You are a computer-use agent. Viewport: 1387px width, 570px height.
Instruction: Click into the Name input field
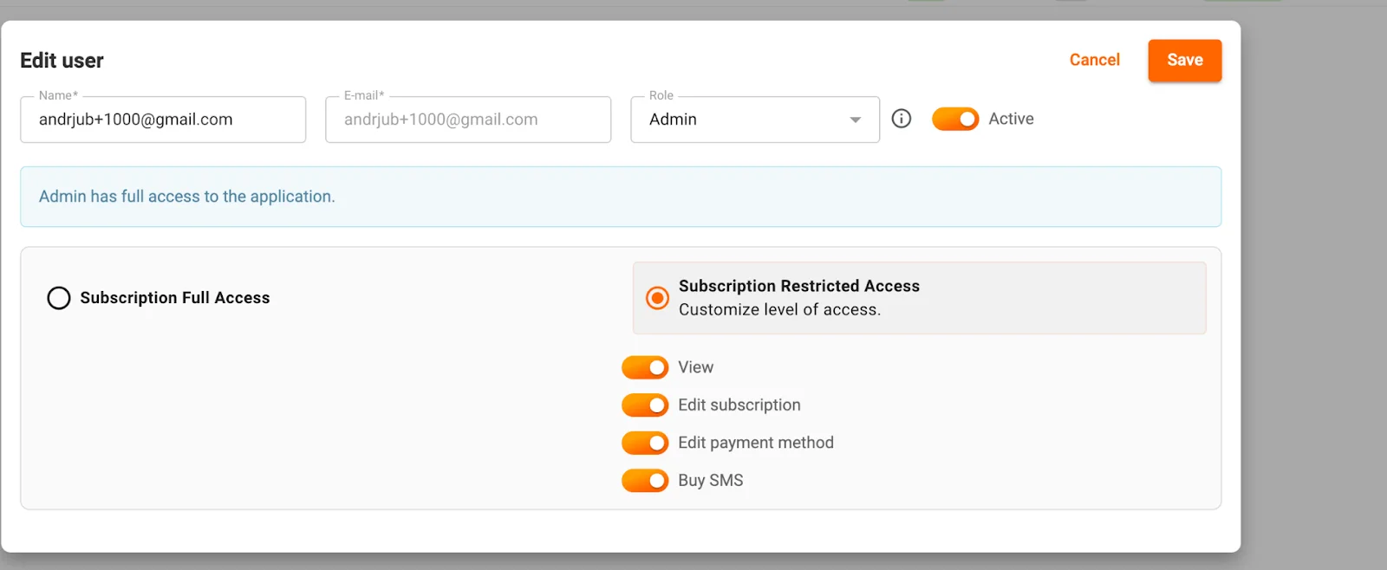[x=163, y=120]
